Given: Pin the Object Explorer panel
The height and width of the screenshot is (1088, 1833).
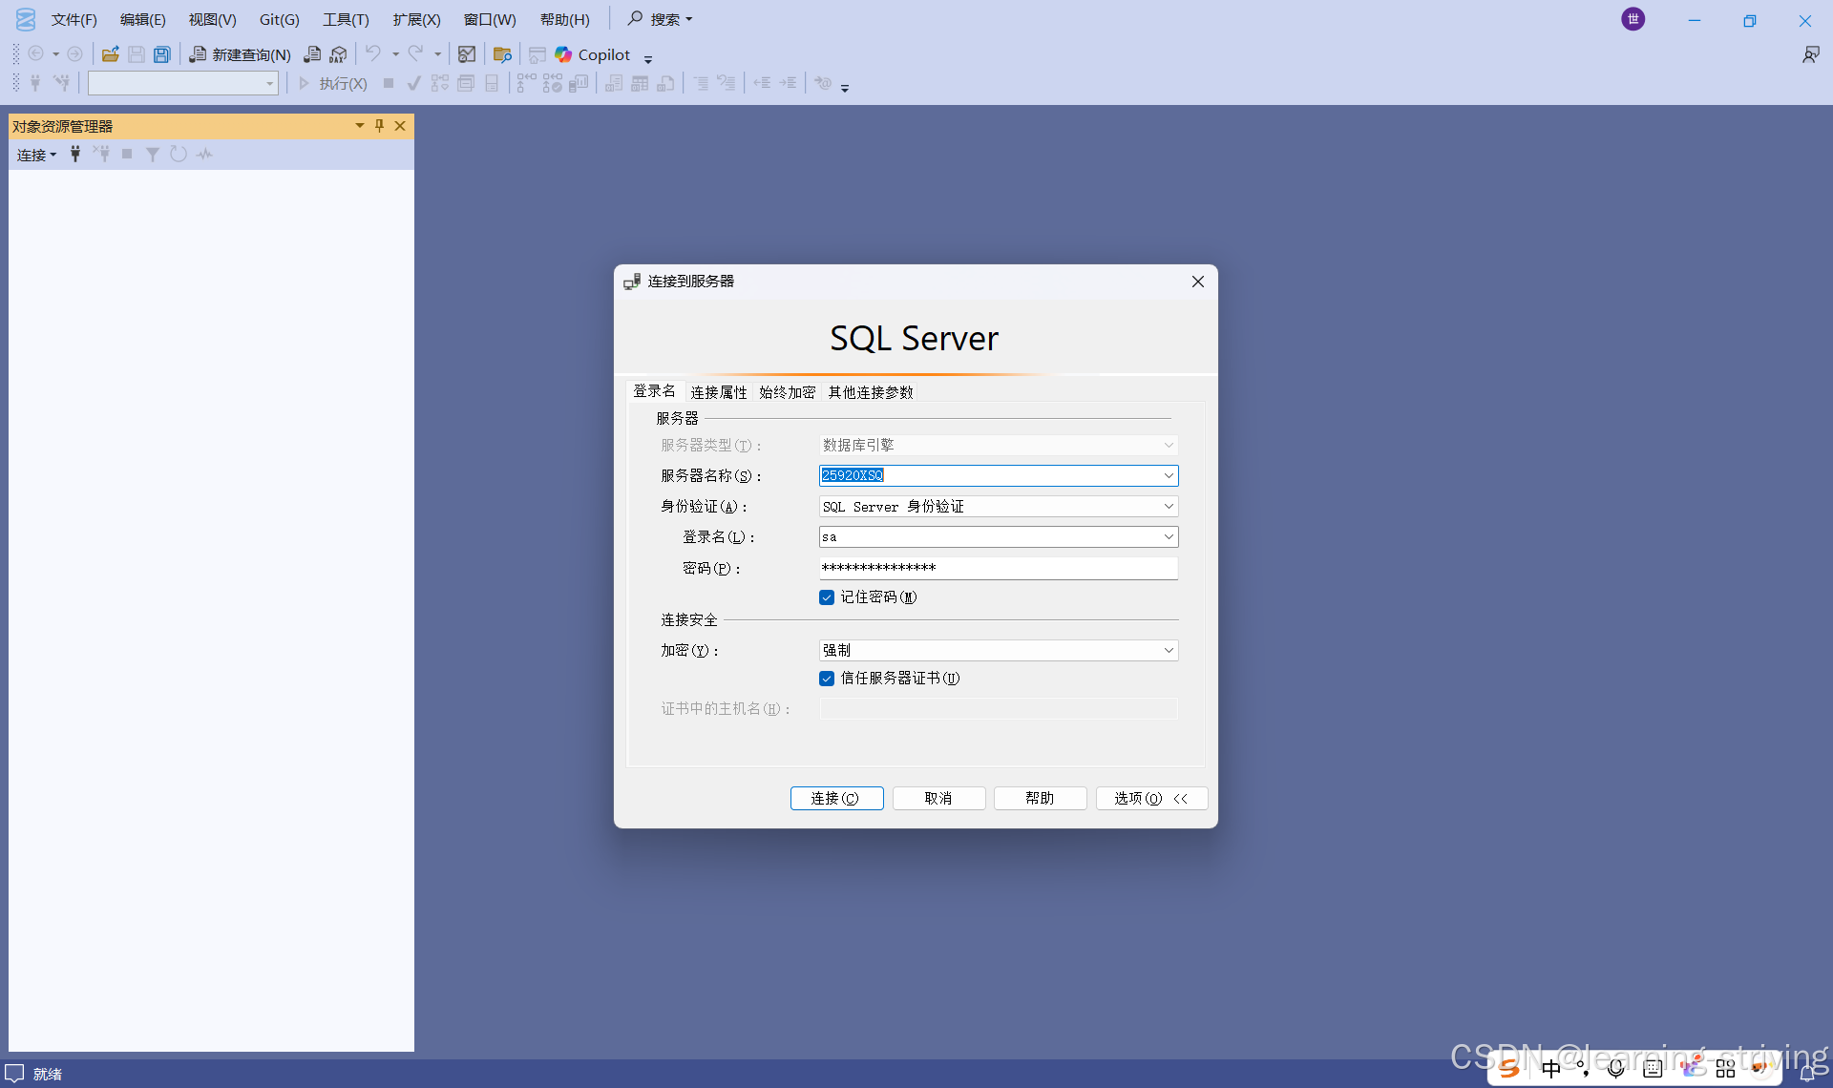Looking at the screenshot, I should click(x=379, y=126).
